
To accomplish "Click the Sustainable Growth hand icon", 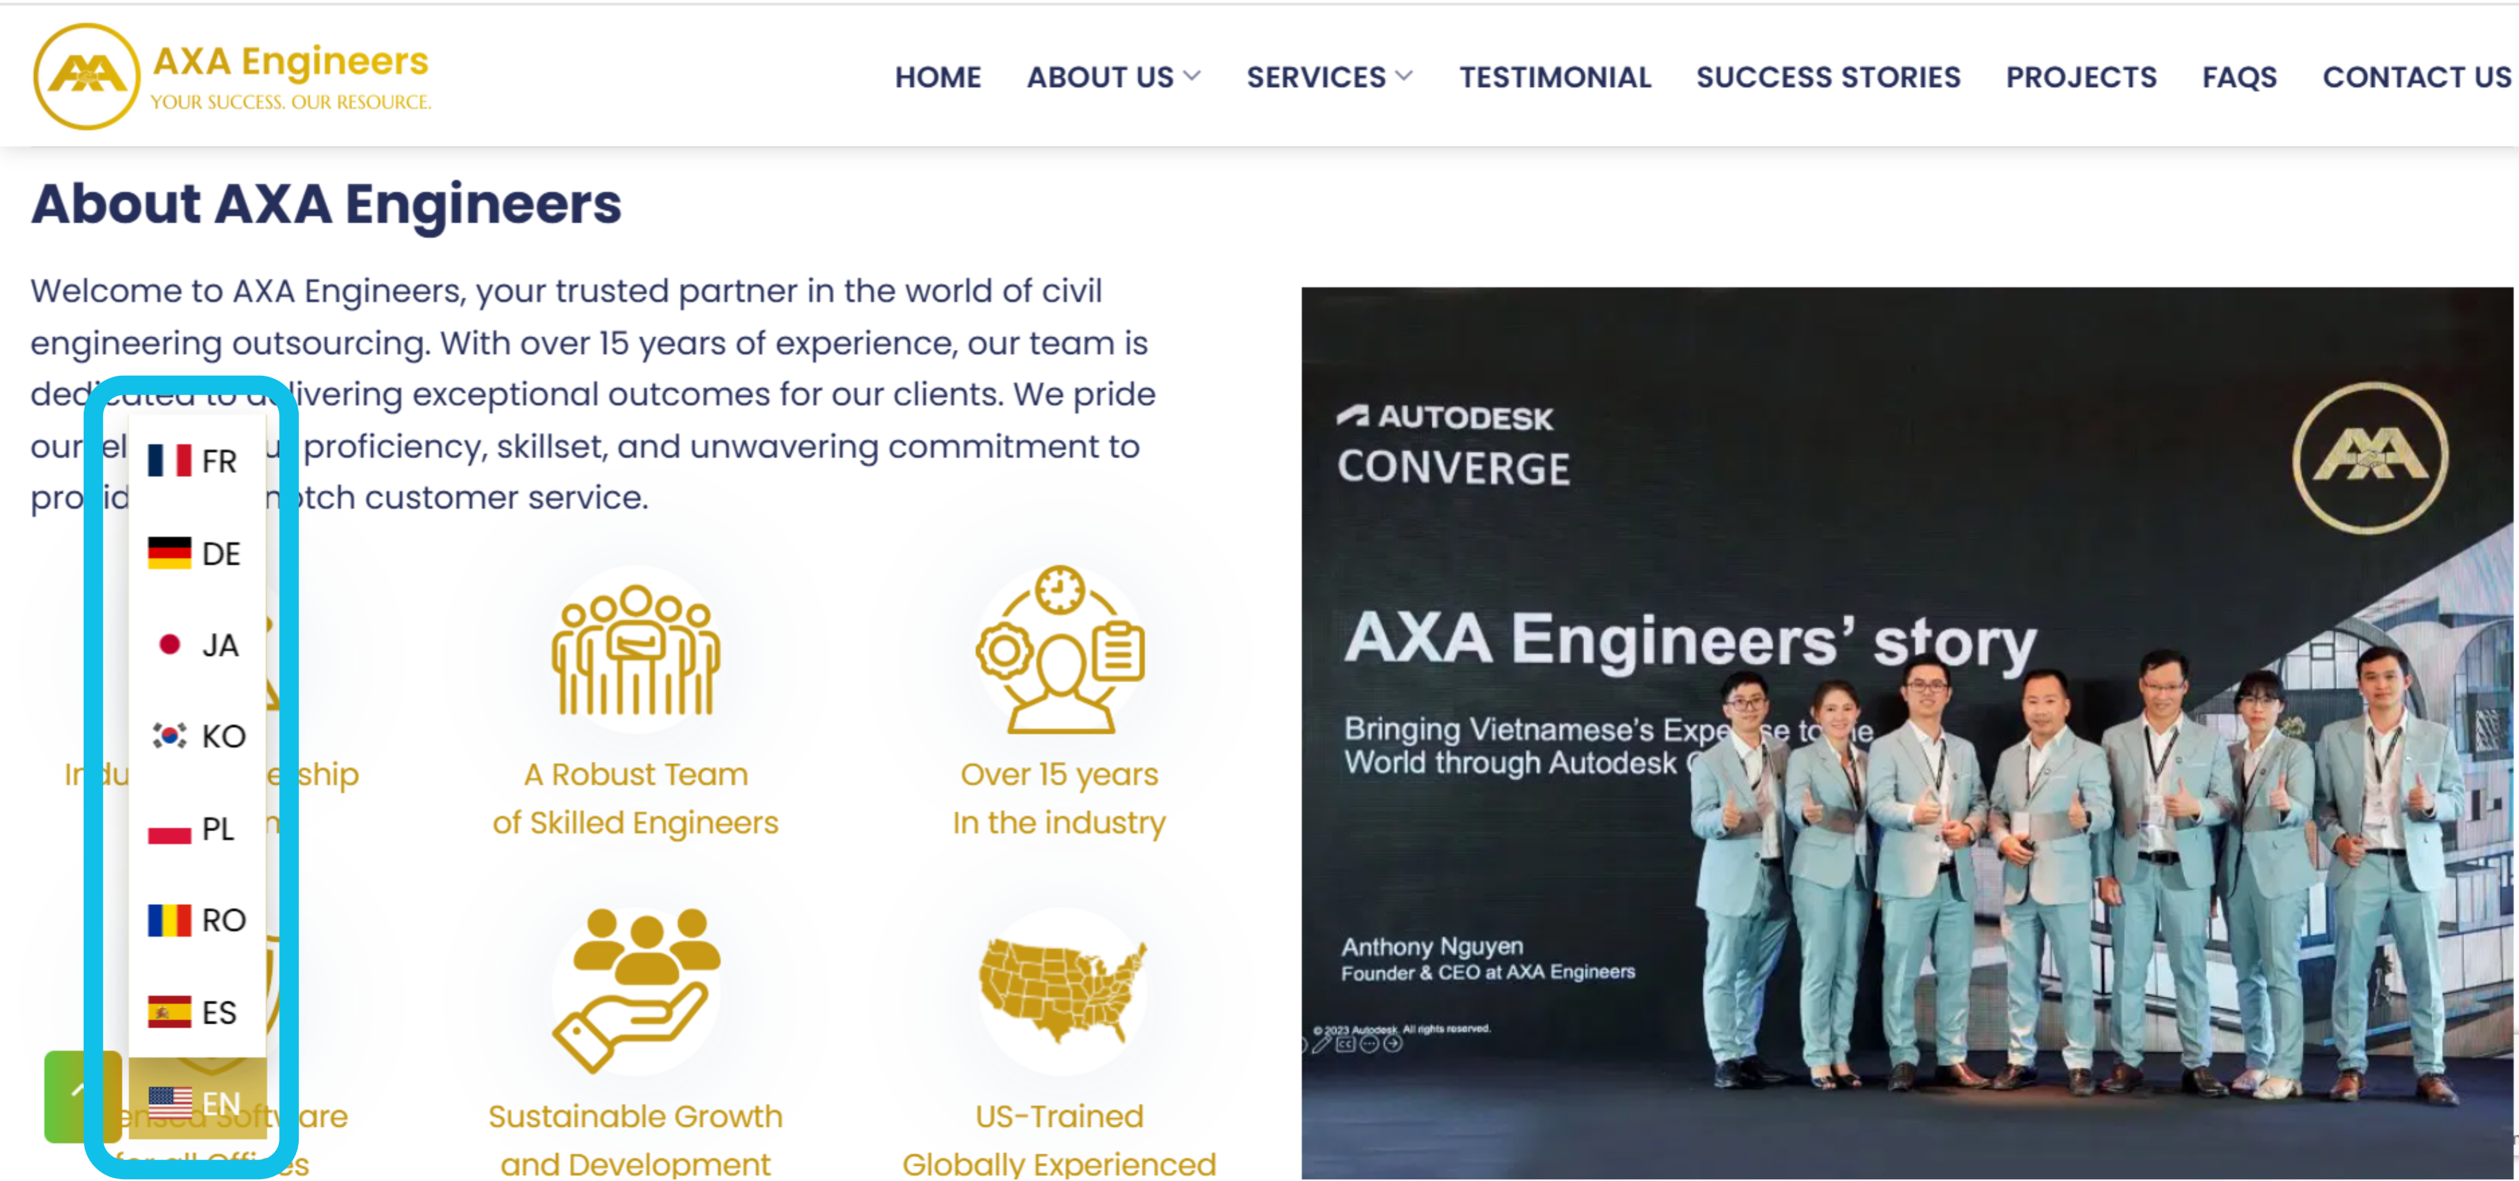I will coord(636,987).
